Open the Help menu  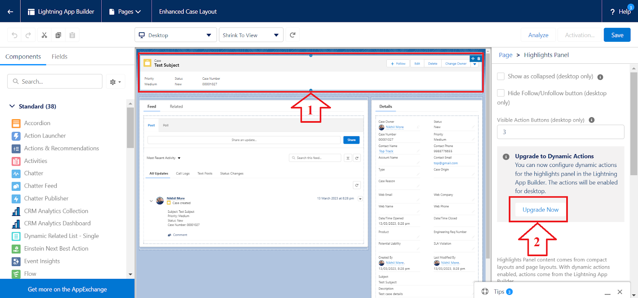tap(620, 12)
